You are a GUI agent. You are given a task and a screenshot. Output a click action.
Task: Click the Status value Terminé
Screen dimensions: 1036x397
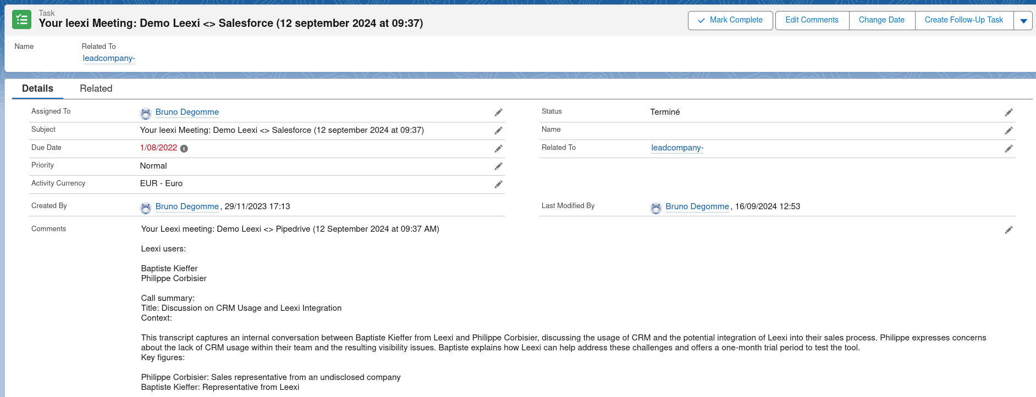click(665, 112)
